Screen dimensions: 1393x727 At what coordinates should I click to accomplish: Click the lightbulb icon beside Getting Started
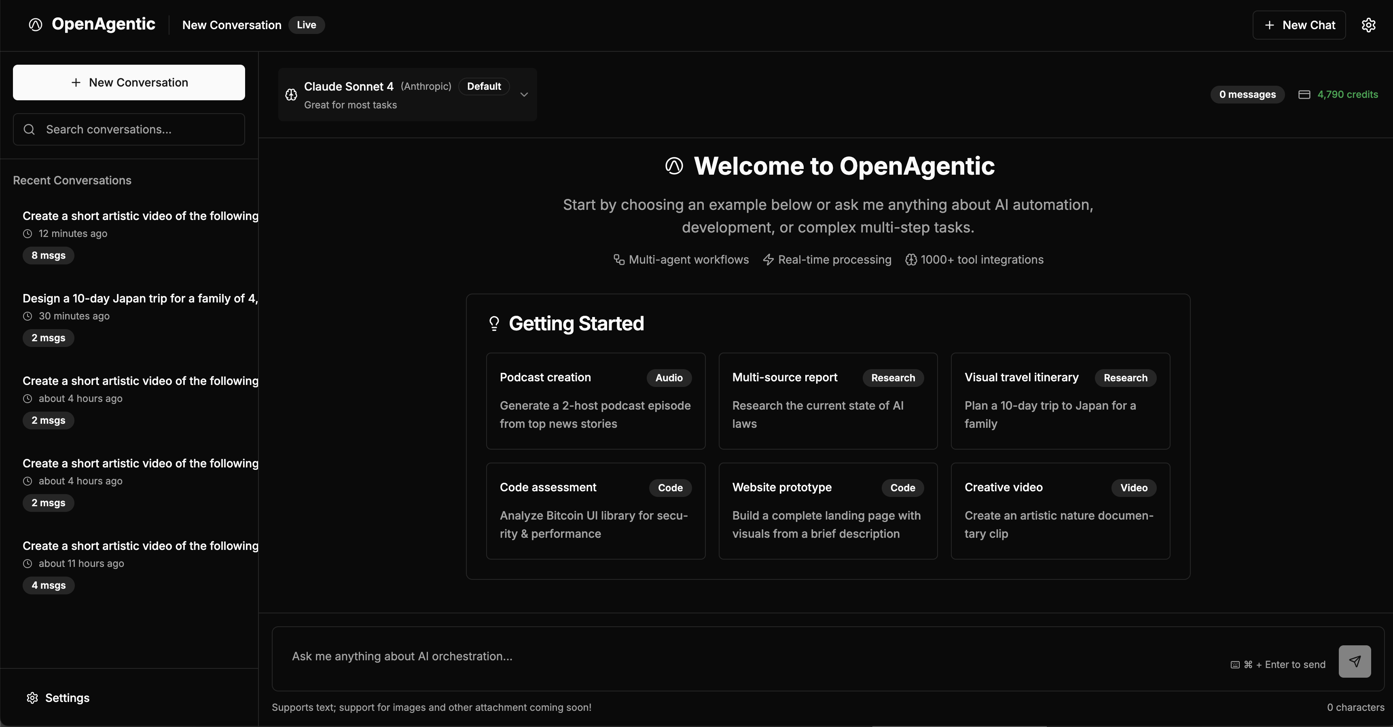494,323
